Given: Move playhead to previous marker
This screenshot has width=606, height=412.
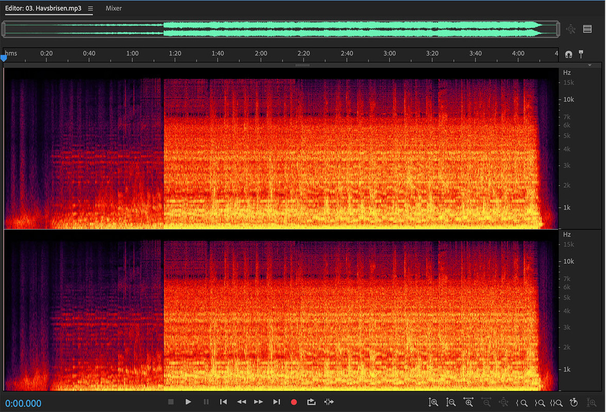Looking at the screenshot, I should click(x=224, y=402).
